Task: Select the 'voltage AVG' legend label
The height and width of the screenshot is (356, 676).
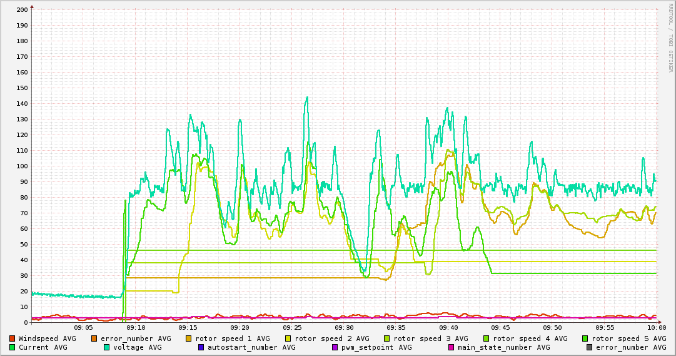Action: point(138,347)
